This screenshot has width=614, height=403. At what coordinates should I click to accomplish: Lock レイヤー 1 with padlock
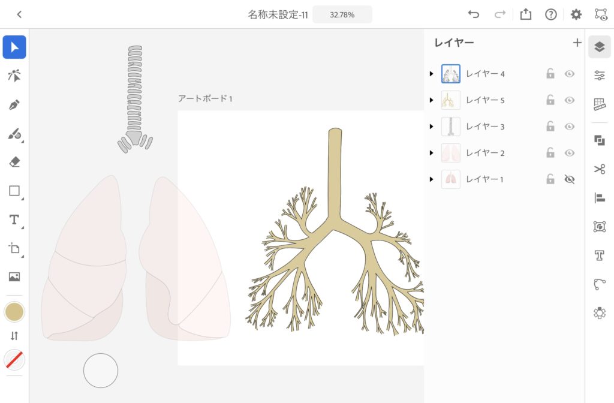click(550, 179)
